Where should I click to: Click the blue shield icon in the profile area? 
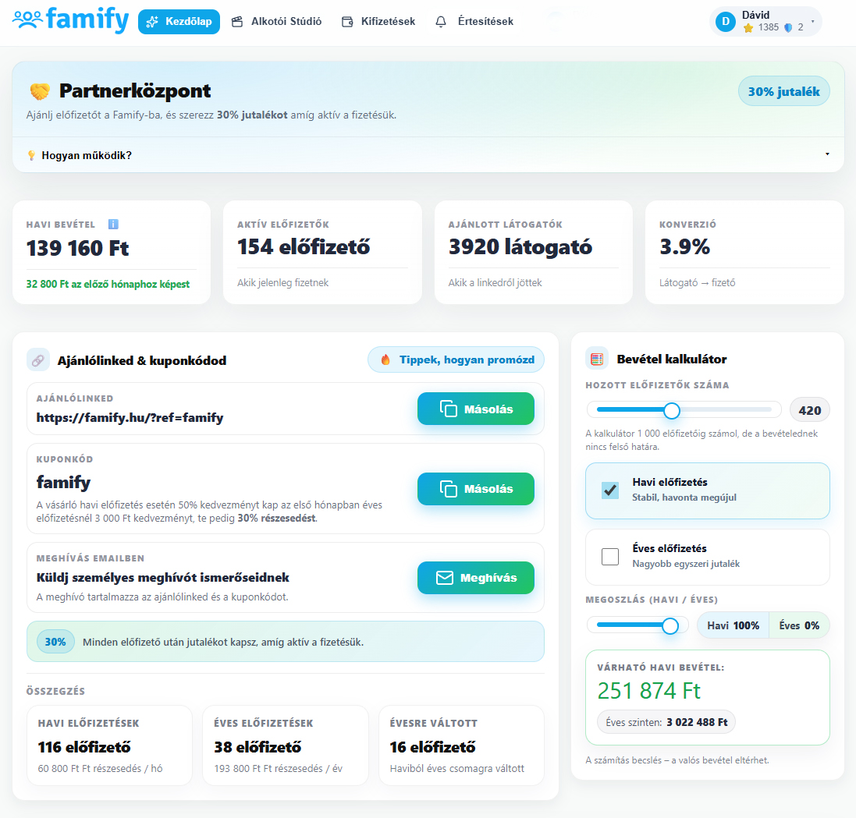click(x=787, y=27)
